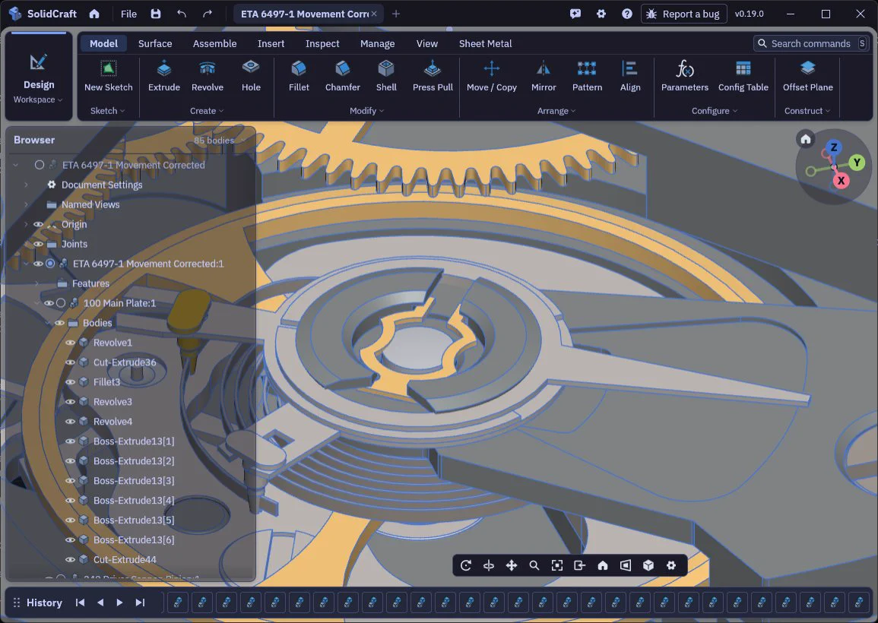Open the Assemble tab

pos(214,43)
